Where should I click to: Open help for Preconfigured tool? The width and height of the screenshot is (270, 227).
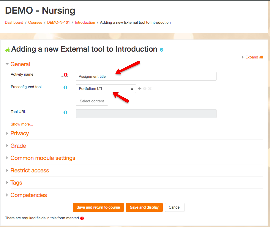tap(65, 88)
